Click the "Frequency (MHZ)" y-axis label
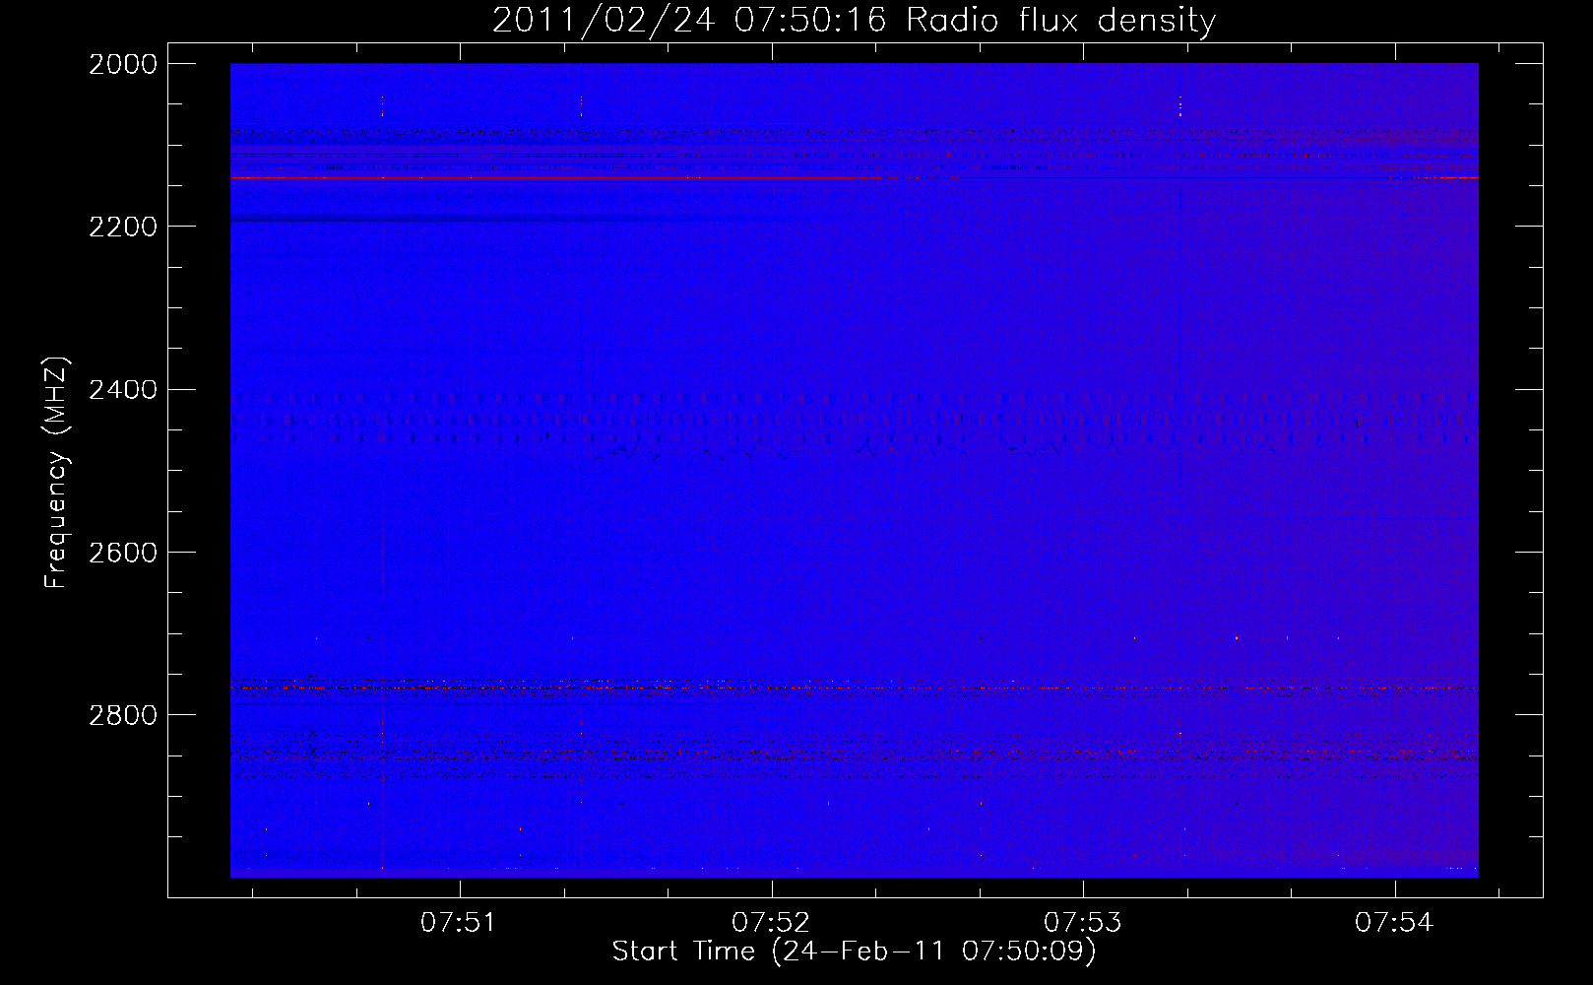Viewport: 1593px width, 985px height. [x=57, y=473]
